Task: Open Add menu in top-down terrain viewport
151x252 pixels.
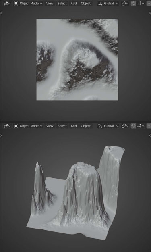Action: 74,3
